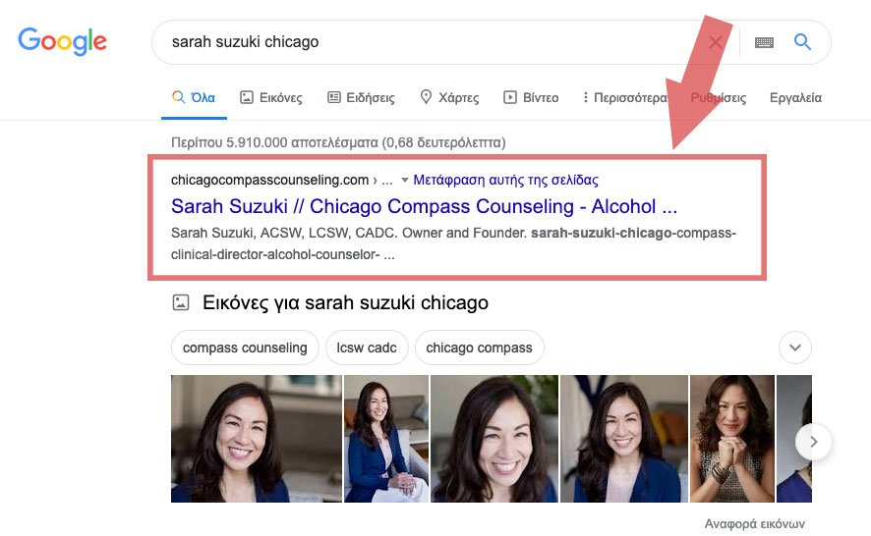Open first image thumbnail of smiling woman
This screenshot has width=871, height=536.
[x=257, y=439]
